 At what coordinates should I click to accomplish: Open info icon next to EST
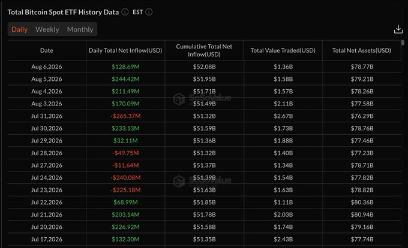tap(149, 12)
